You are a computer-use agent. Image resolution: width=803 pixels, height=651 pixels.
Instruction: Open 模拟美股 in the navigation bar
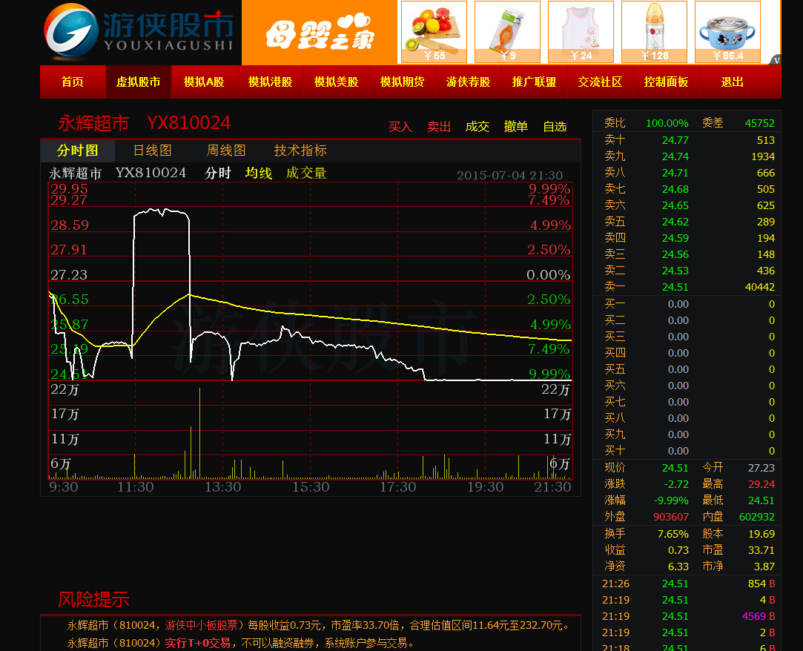(x=336, y=82)
